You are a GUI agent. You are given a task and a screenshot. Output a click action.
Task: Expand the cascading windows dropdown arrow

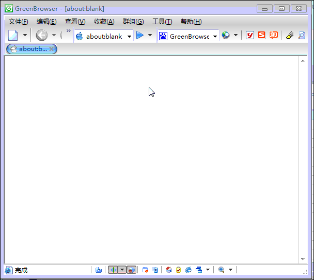click(x=208, y=270)
